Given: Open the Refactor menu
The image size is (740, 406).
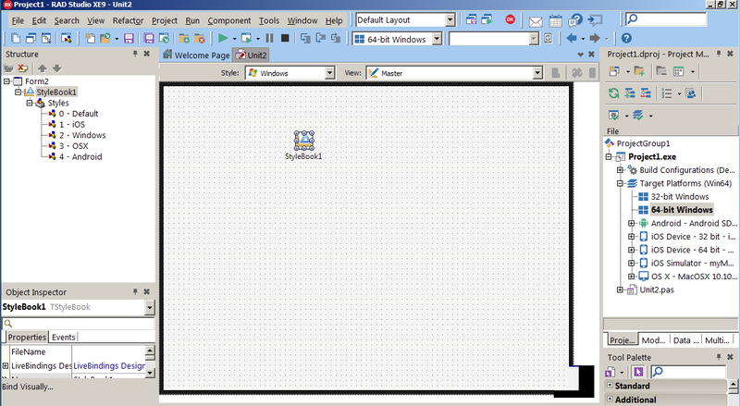Looking at the screenshot, I should click(128, 20).
